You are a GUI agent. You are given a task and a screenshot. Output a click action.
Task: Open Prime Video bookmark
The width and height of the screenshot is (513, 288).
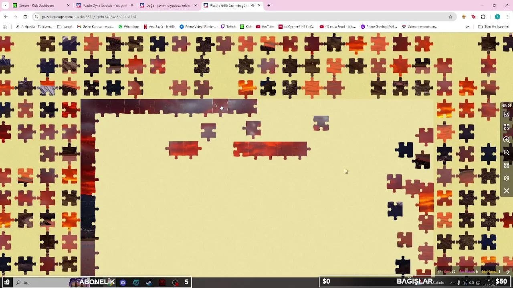[x=198, y=27]
